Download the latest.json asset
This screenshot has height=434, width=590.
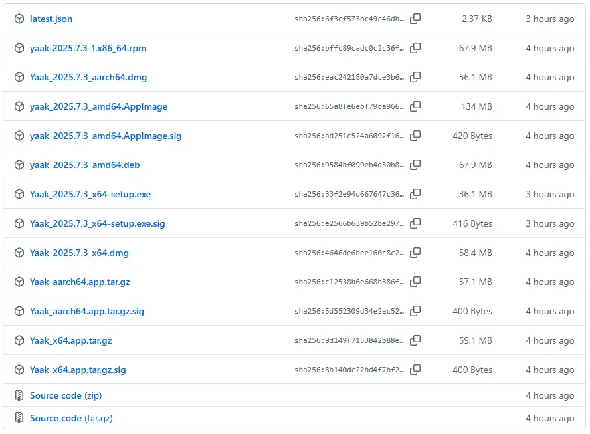coord(51,19)
